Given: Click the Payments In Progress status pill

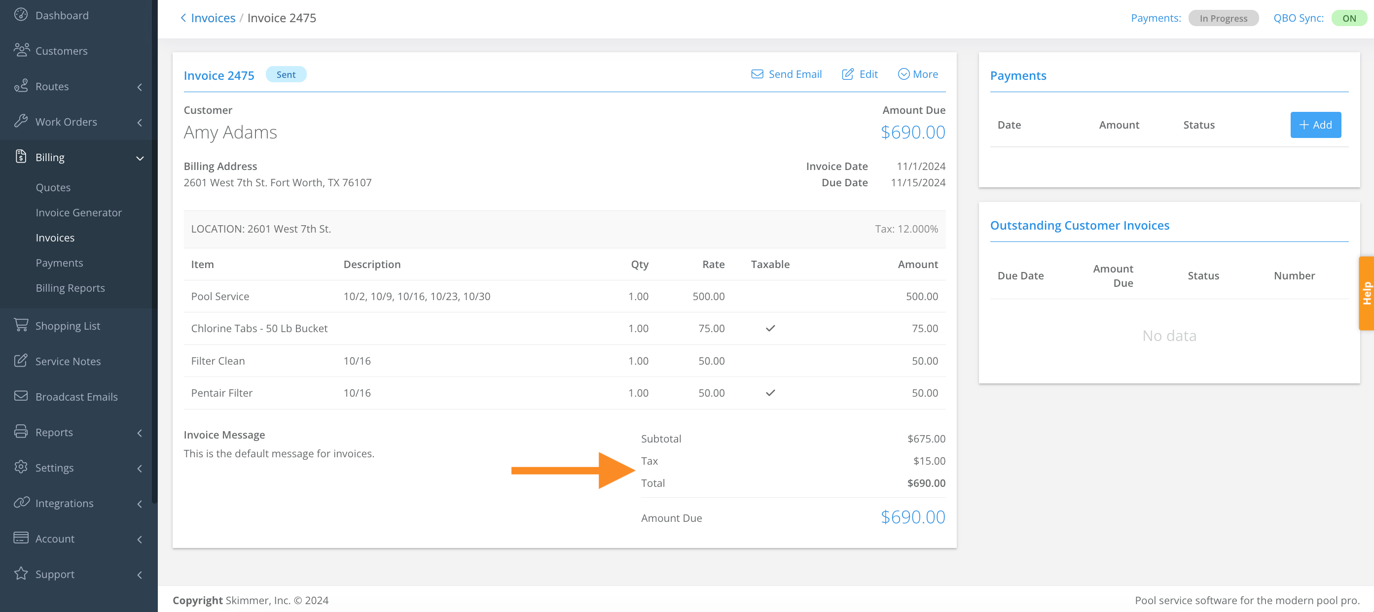Looking at the screenshot, I should [1223, 18].
